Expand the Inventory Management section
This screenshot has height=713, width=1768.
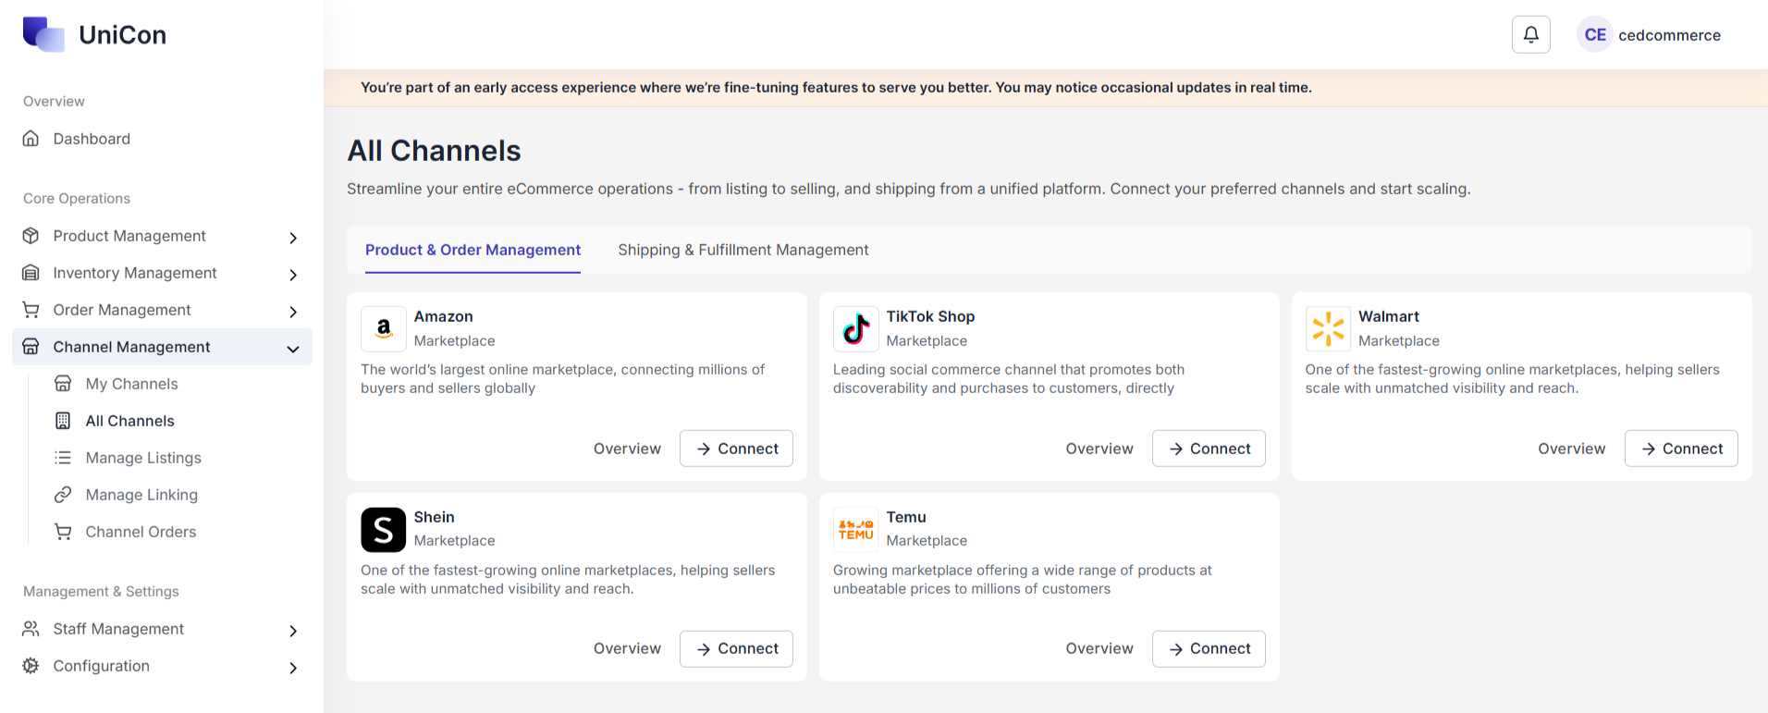coord(135,273)
